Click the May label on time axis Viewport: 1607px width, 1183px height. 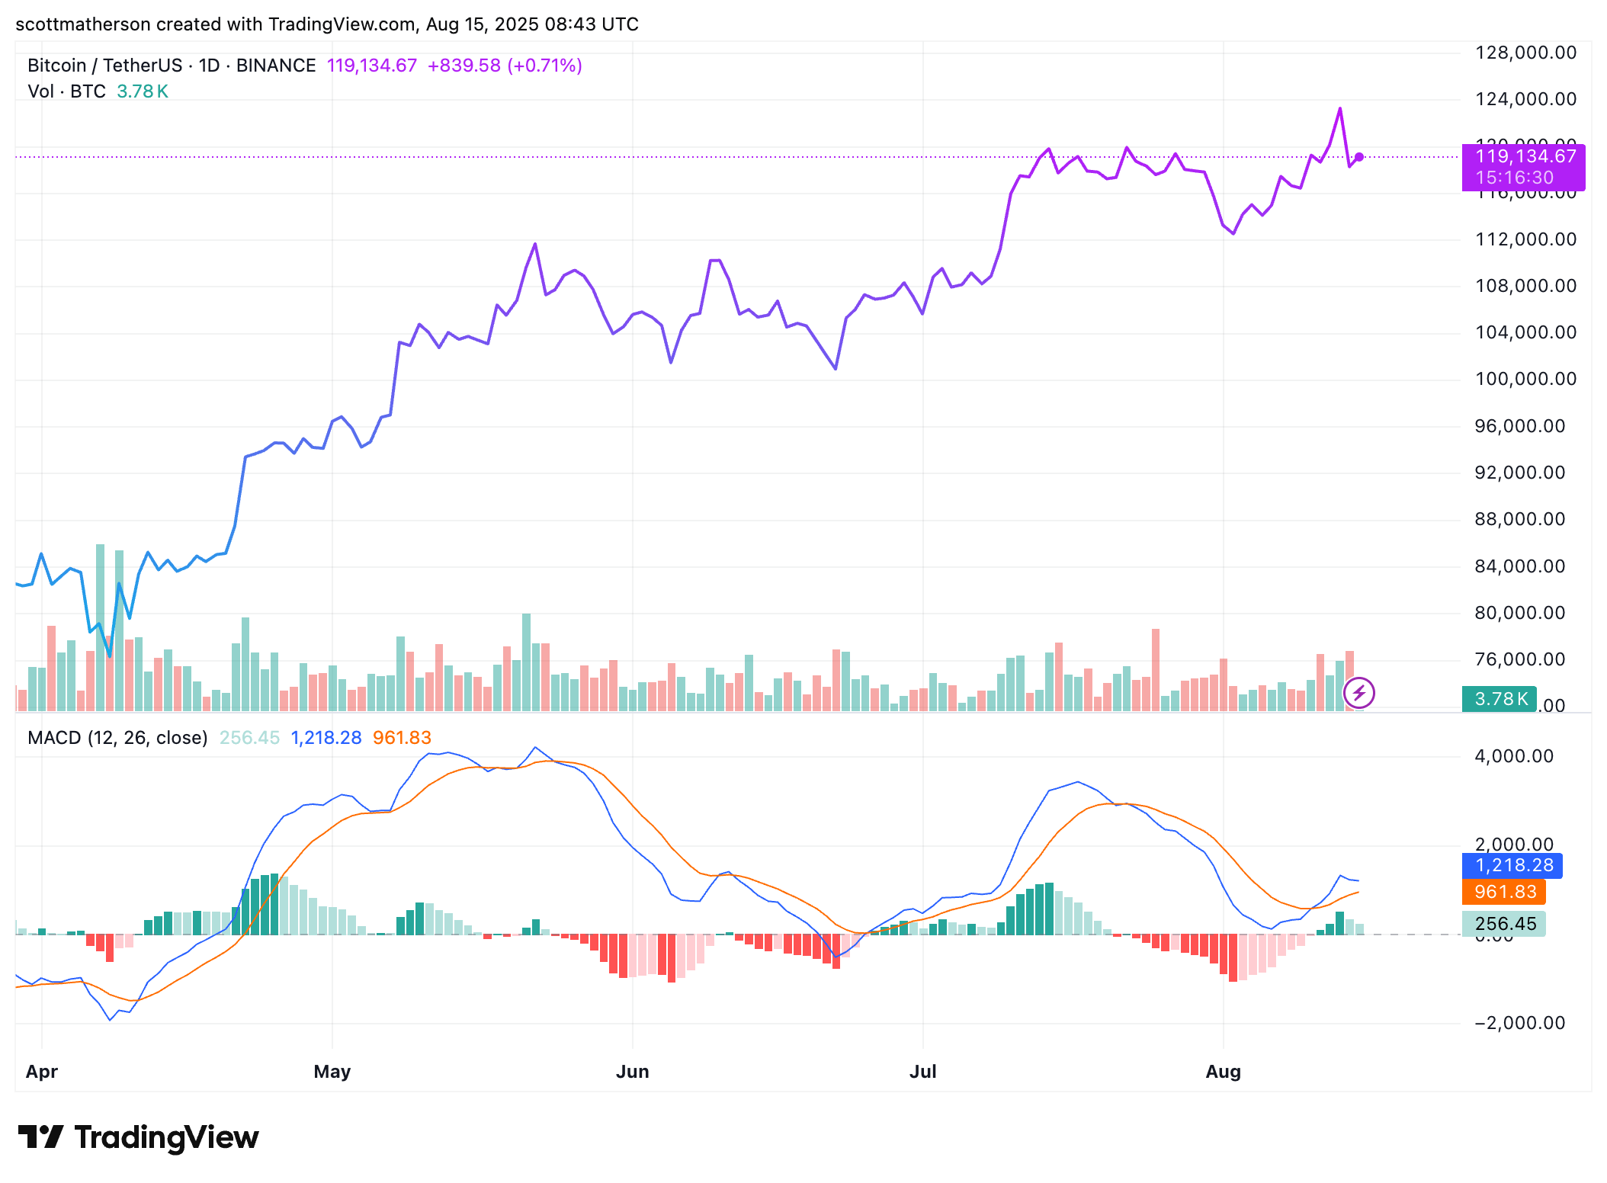(332, 1072)
